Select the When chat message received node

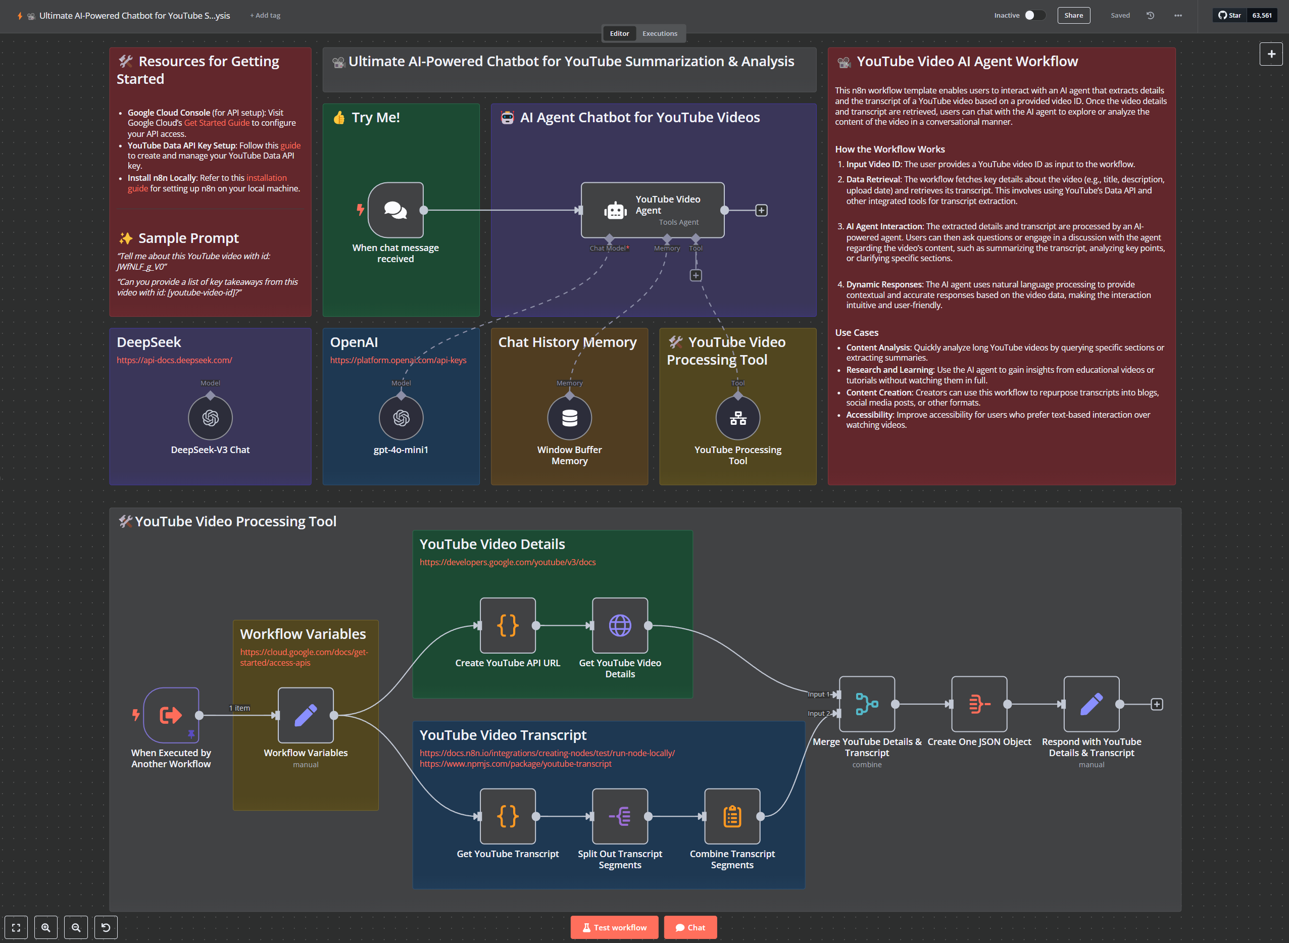tap(395, 210)
